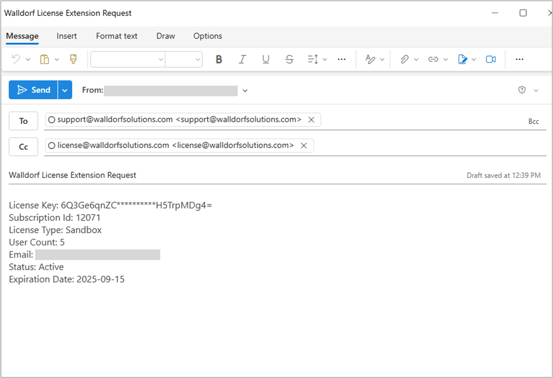Viewport: 553px width, 378px height.
Task: Expand the Send options arrow
Action: [66, 90]
